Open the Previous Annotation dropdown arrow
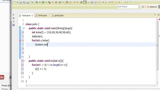Viewport: 160px width, 90px height. coord(109,2)
